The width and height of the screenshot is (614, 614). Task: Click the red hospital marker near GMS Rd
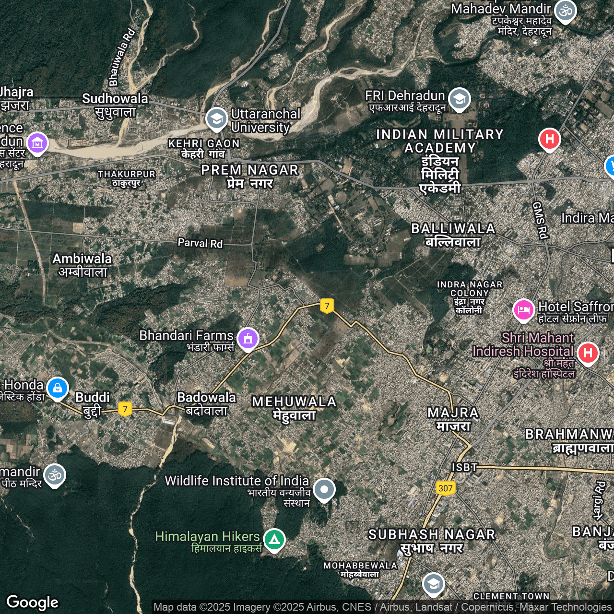(x=549, y=140)
